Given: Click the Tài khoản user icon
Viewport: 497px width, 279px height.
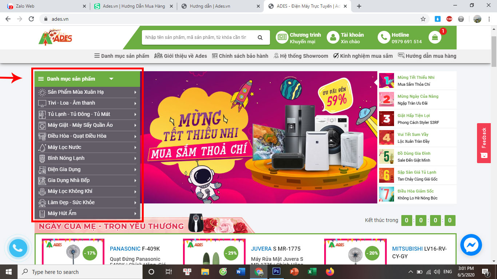Looking at the screenshot, I should pyautogui.click(x=333, y=37).
